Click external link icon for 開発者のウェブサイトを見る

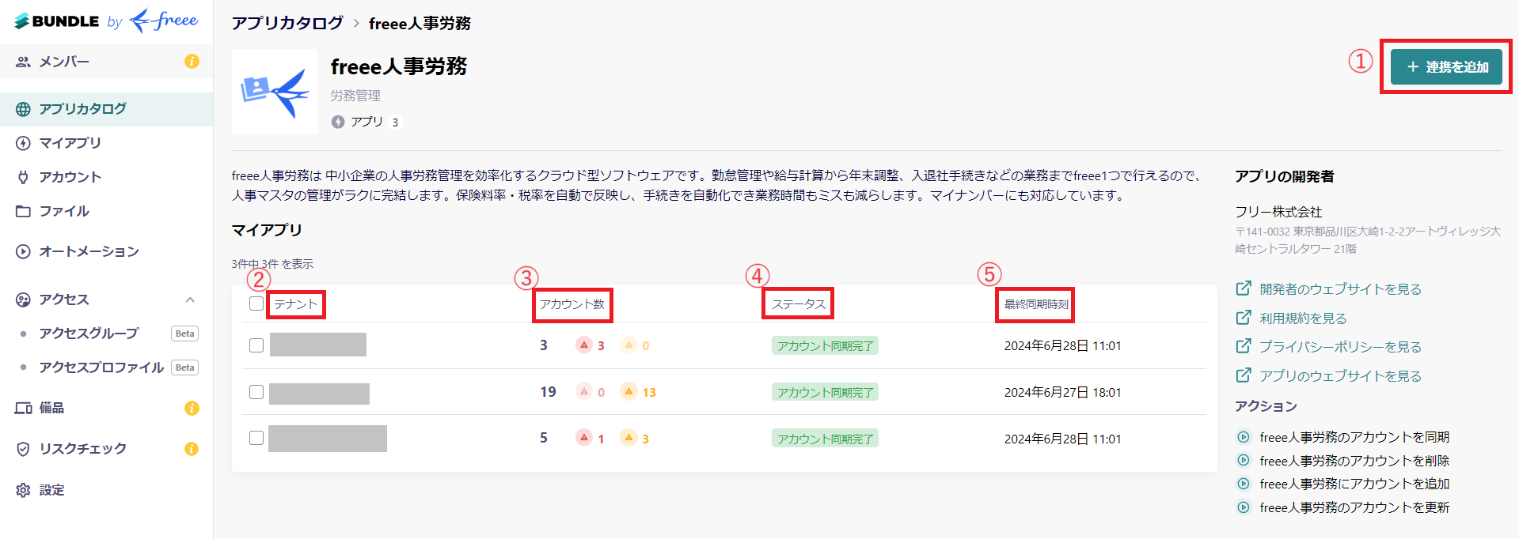pyautogui.click(x=1244, y=288)
